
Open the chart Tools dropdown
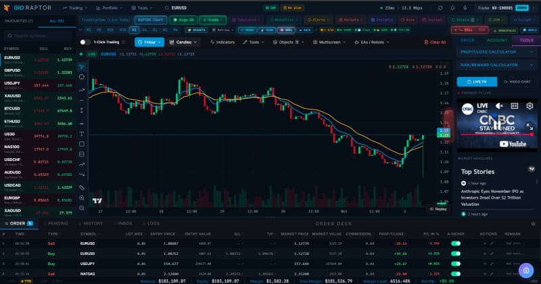click(254, 42)
